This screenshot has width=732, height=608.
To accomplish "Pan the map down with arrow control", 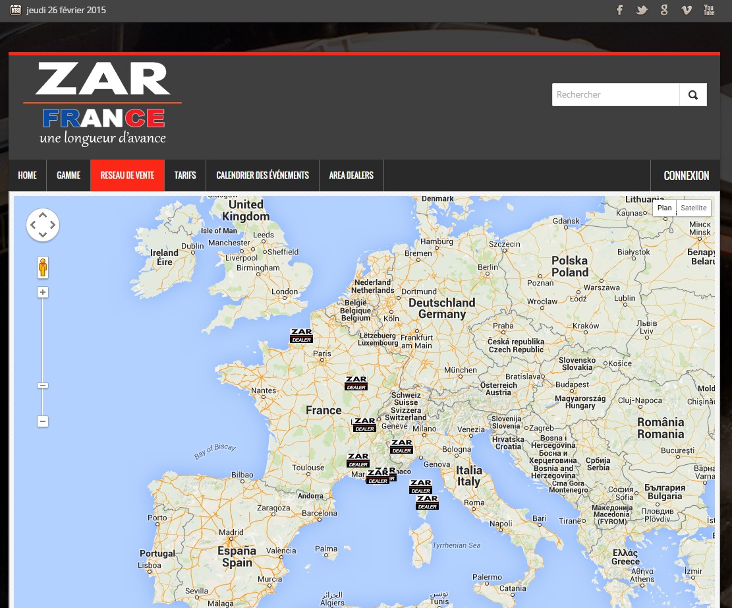I will [x=42, y=234].
